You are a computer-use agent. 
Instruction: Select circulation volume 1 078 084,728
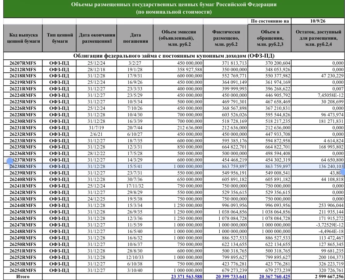click(270, 218)
